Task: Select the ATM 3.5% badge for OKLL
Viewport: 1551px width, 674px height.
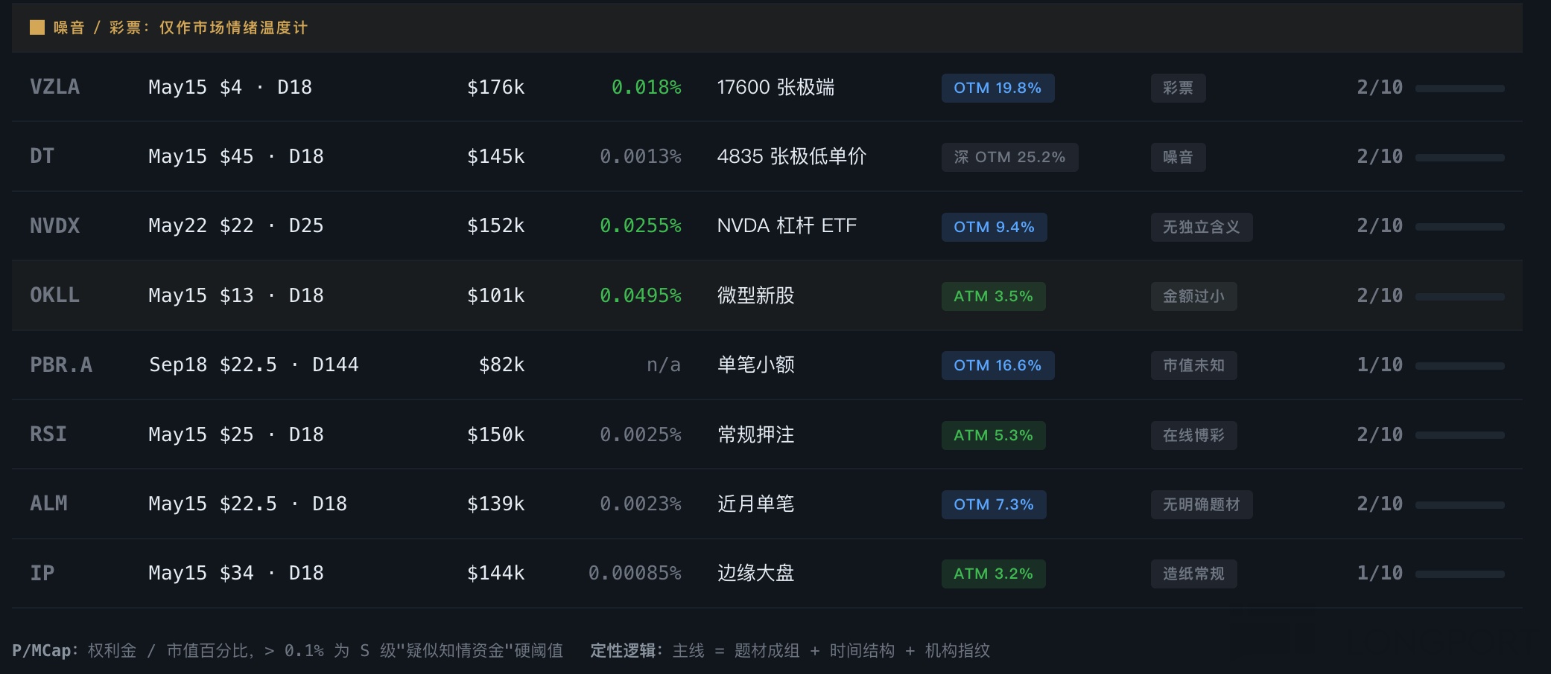Action: click(x=992, y=296)
